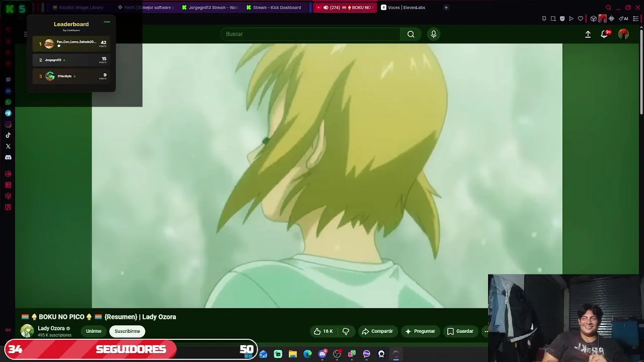Click the Unirme join button
The height and width of the screenshot is (362, 644).
coord(94,331)
